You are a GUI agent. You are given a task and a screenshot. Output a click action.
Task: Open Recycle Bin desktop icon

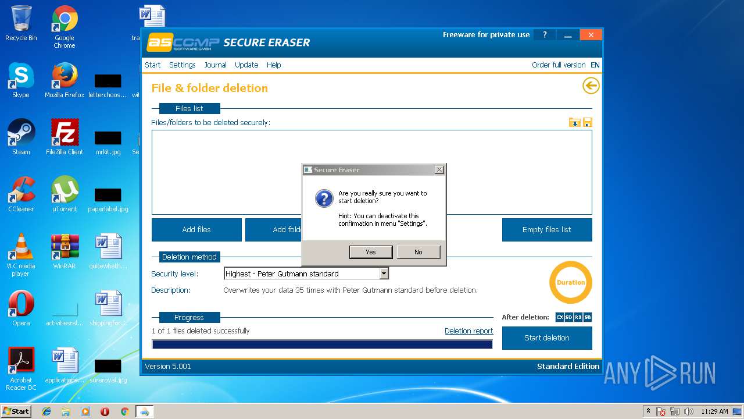tap(21, 23)
